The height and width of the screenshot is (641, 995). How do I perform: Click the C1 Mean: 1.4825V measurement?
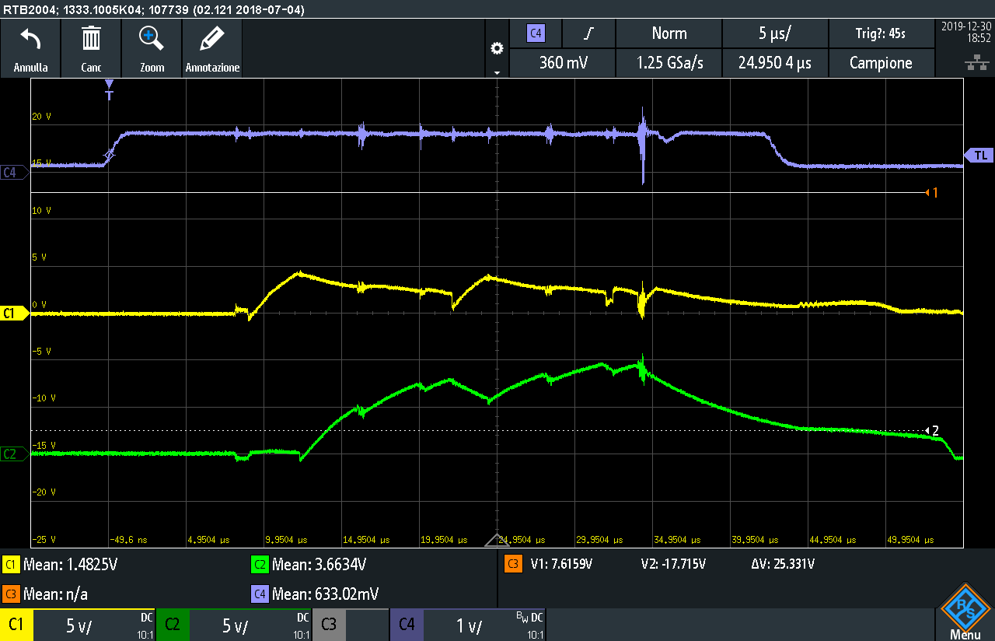click(x=62, y=564)
